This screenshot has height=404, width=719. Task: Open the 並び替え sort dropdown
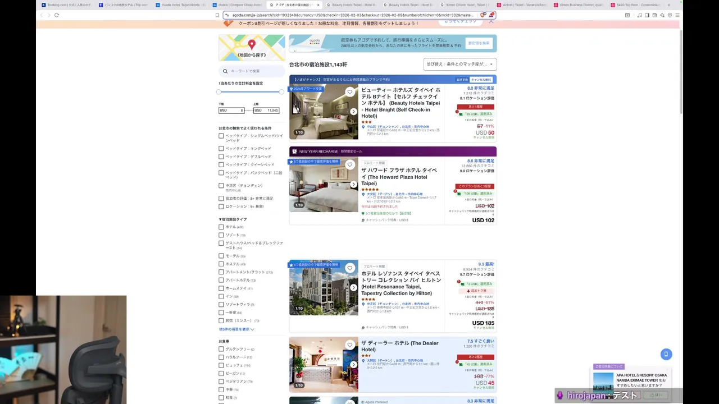tap(460, 64)
